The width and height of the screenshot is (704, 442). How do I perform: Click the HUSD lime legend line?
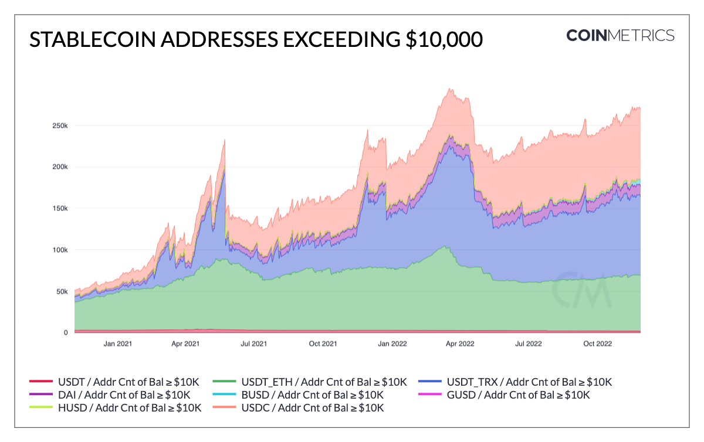click(x=41, y=407)
